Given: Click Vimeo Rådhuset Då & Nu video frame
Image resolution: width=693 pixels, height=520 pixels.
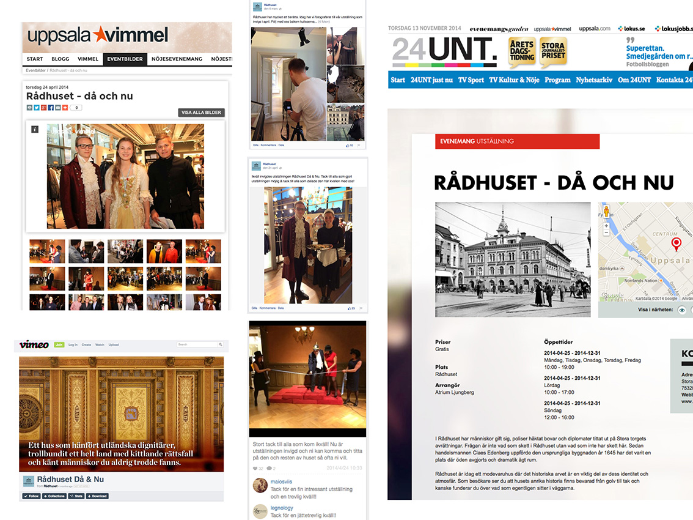Looking at the screenshot, I should pos(121,414).
